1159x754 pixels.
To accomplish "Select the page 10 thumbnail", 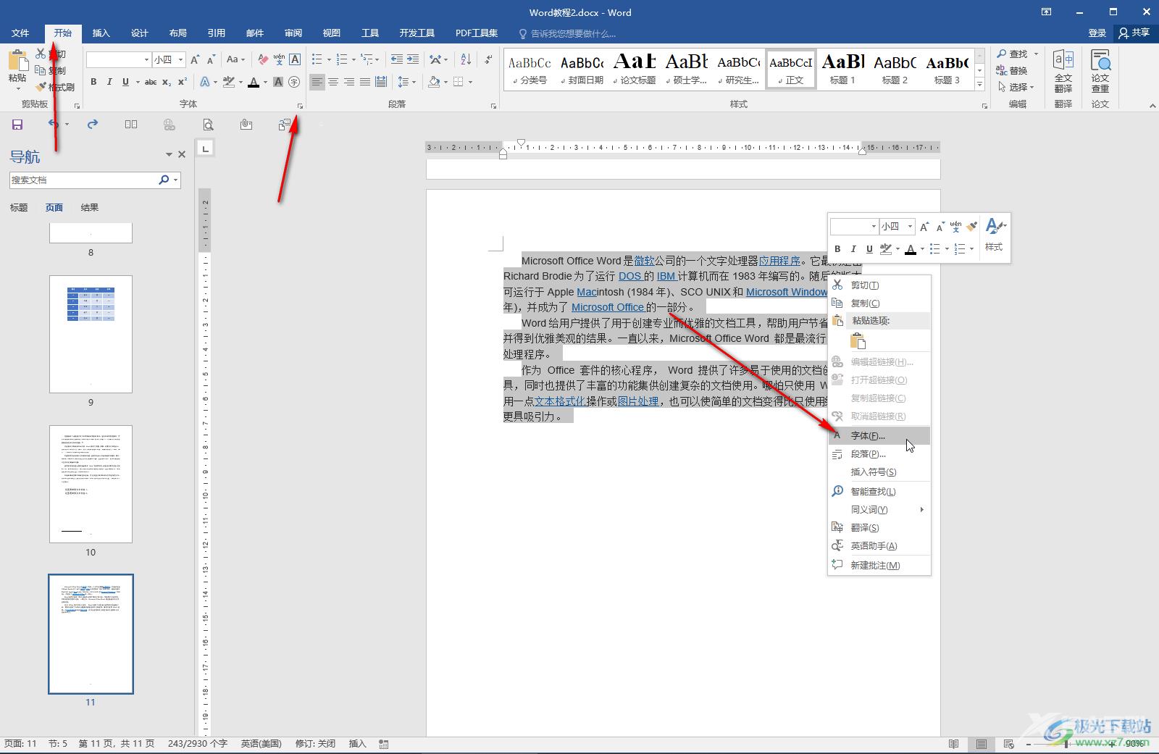I will 91,484.
